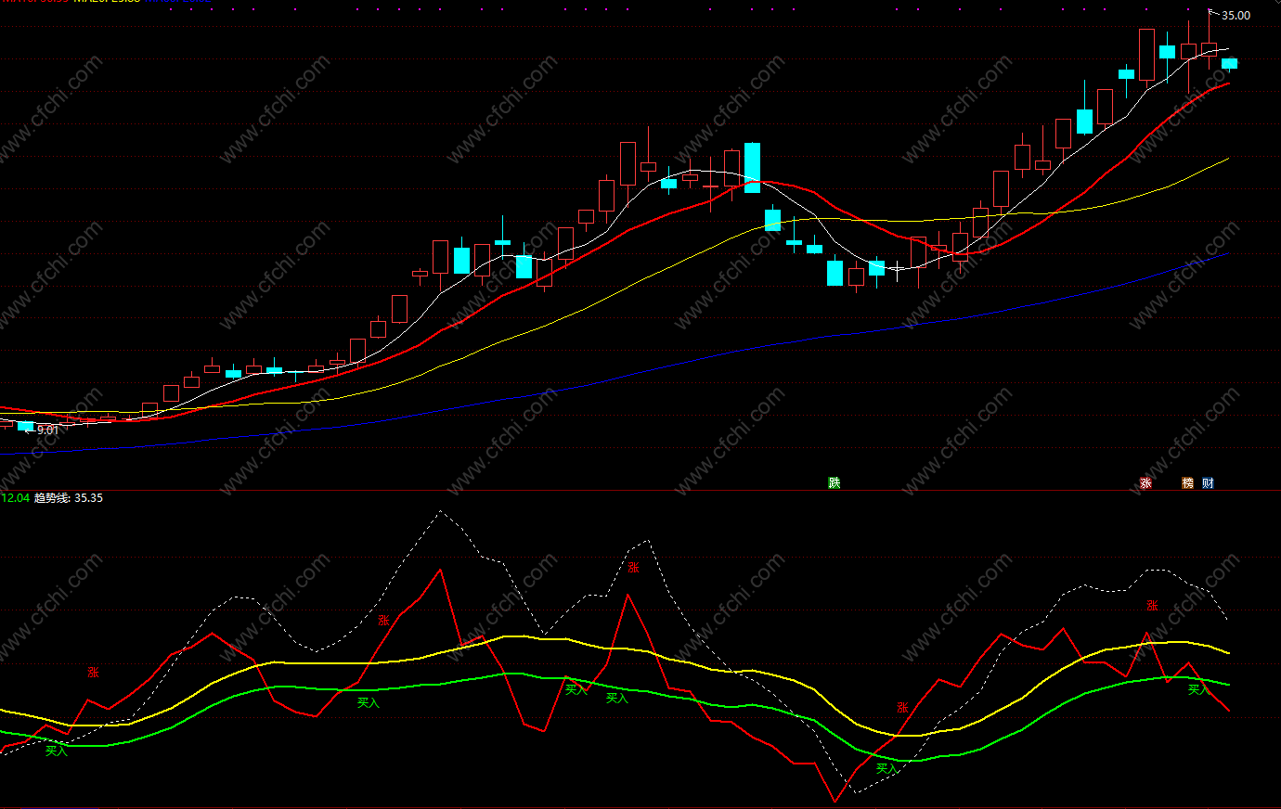
Task: Click the 趋势线: 35.35 indicator label
Action: (69, 498)
